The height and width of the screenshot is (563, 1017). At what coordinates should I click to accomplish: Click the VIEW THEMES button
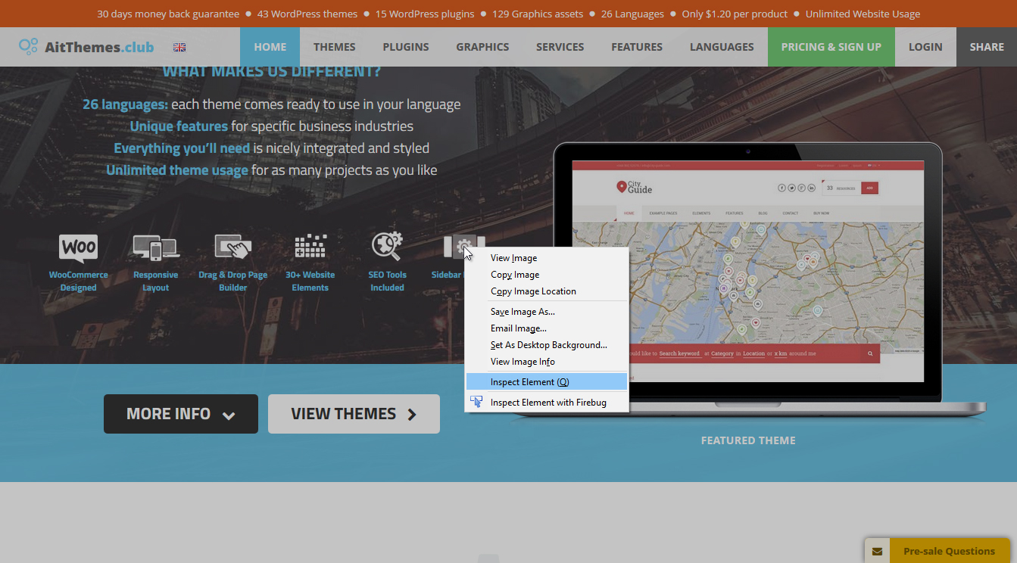[354, 414]
